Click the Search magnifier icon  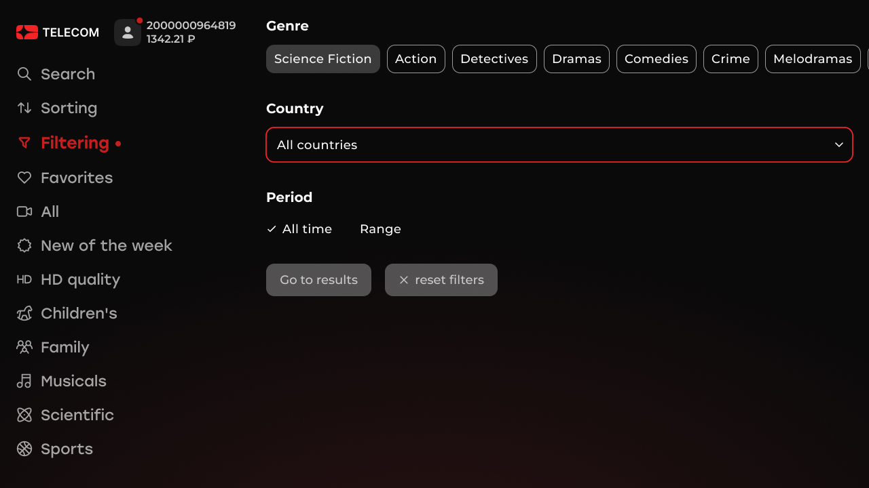(x=24, y=74)
